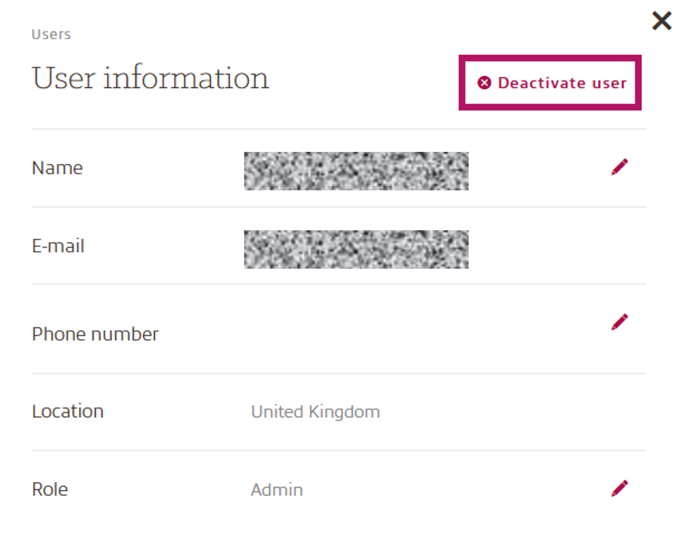The width and height of the screenshot is (683, 537).
Task: Select the edit icon for the Phone number field
Action: click(x=619, y=321)
